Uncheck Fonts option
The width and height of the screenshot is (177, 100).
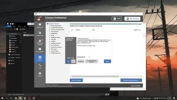(50, 36)
